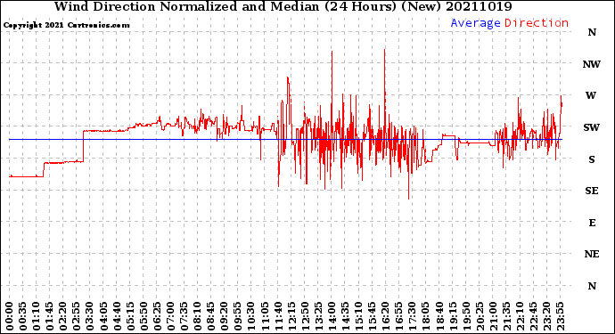Click the '10:30' time label
Screen dimensions: 615x334
coord(251,316)
